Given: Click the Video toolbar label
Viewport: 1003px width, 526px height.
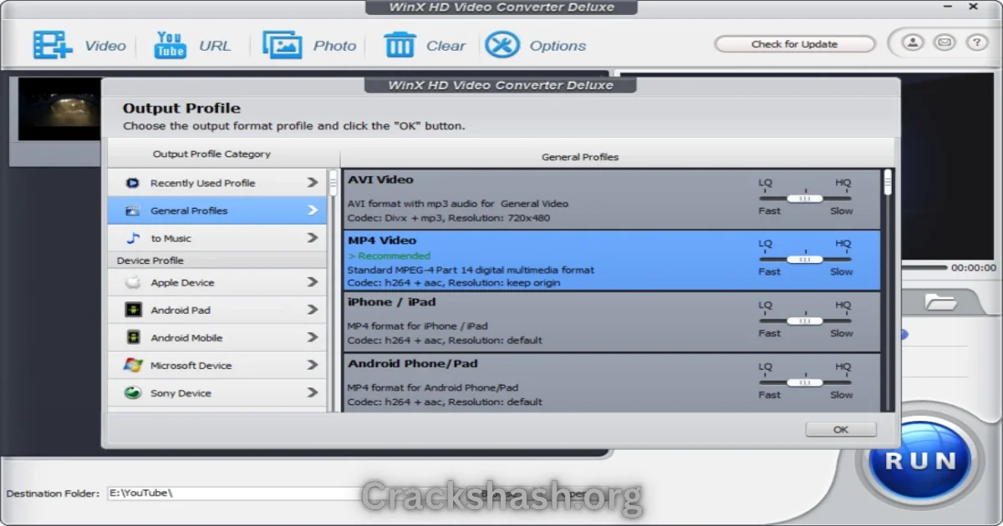Looking at the screenshot, I should (105, 46).
